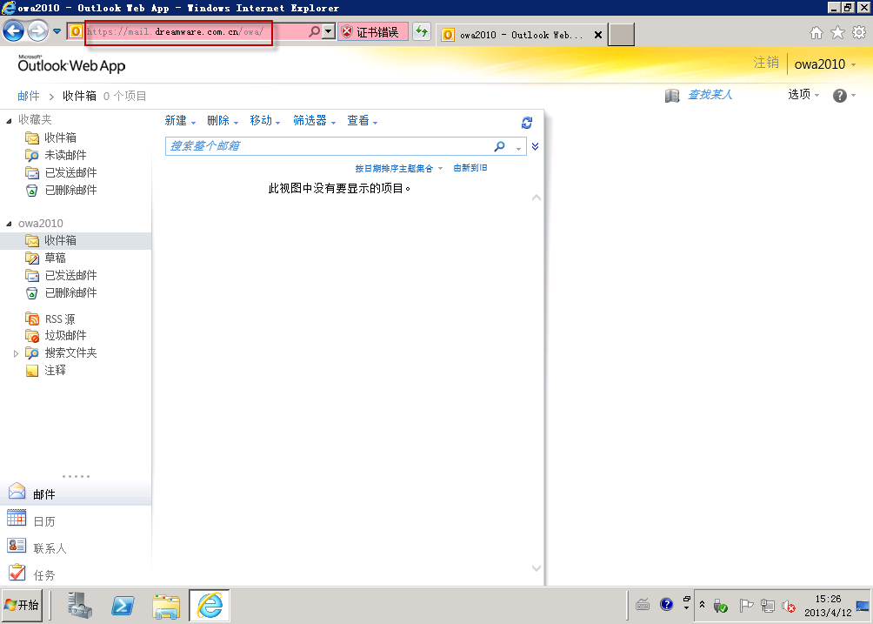
Task: Click the 证书错误 certificate error badge
Action: pyautogui.click(x=372, y=32)
